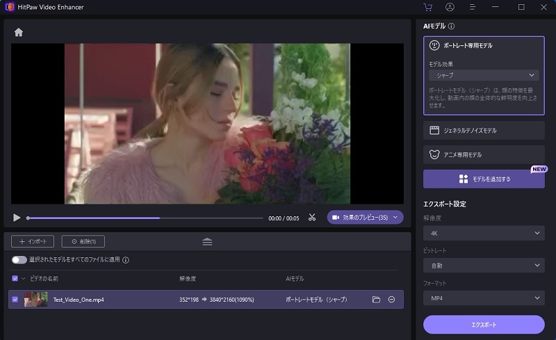Click the インポート button
This screenshot has height=340, width=556.
tap(33, 241)
